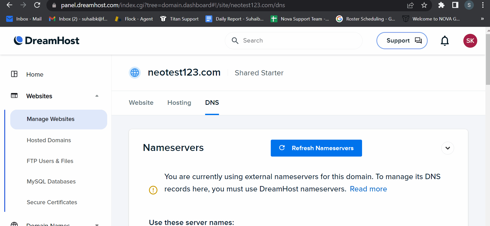Click the Support button
The width and height of the screenshot is (490, 226).
click(402, 40)
